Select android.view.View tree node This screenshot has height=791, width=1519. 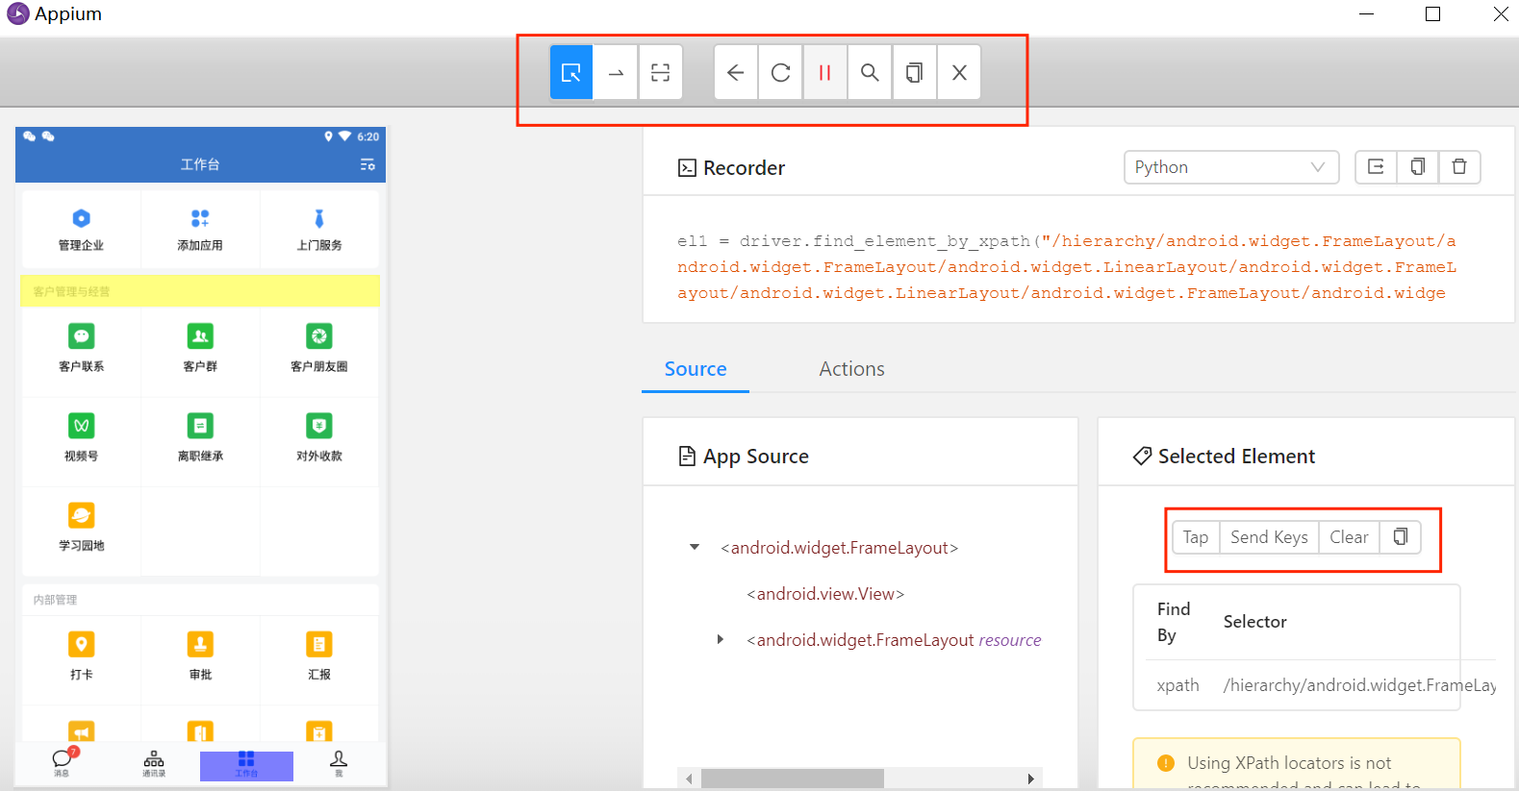pyautogui.click(x=825, y=594)
